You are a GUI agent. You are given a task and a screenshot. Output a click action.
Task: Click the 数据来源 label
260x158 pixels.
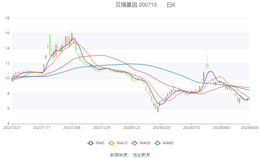coord(119,155)
